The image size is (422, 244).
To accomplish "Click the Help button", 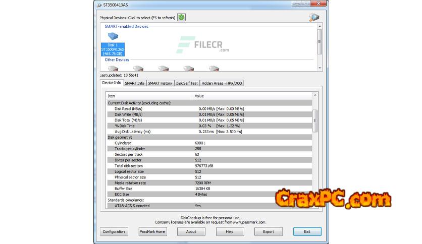I will [x=230, y=231].
